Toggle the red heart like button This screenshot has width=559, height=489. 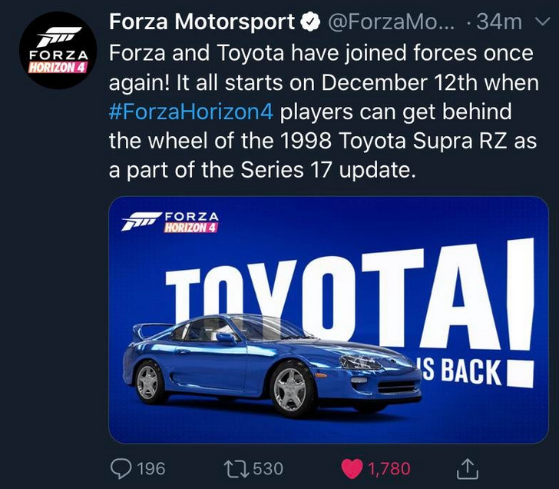click(x=350, y=467)
